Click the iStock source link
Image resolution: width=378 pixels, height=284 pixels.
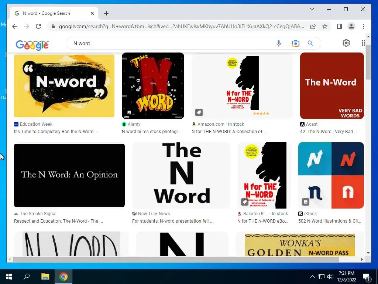pos(307,214)
